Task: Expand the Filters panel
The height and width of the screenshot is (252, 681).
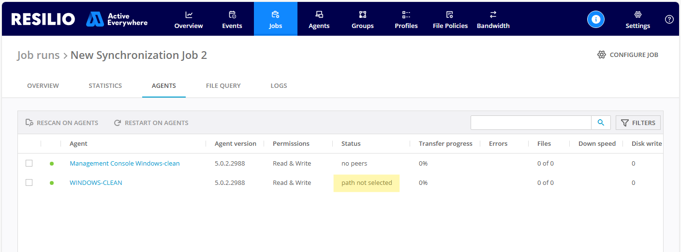Action: [638, 123]
